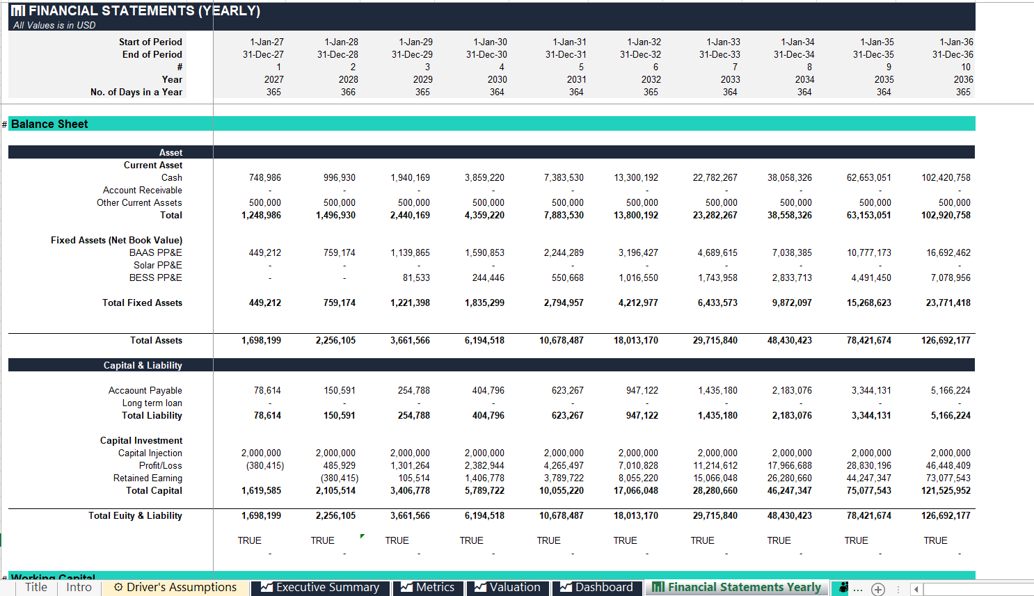This screenshot has width=1034, height=596.
Task: Select 2027 Cash value 748,986
Action: (x=265, y=178)
